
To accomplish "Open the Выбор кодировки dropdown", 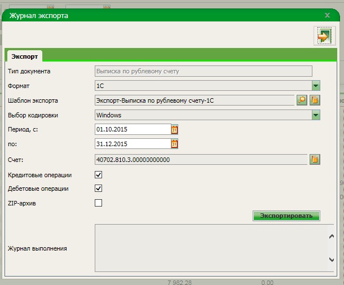I will coord(316,115).
